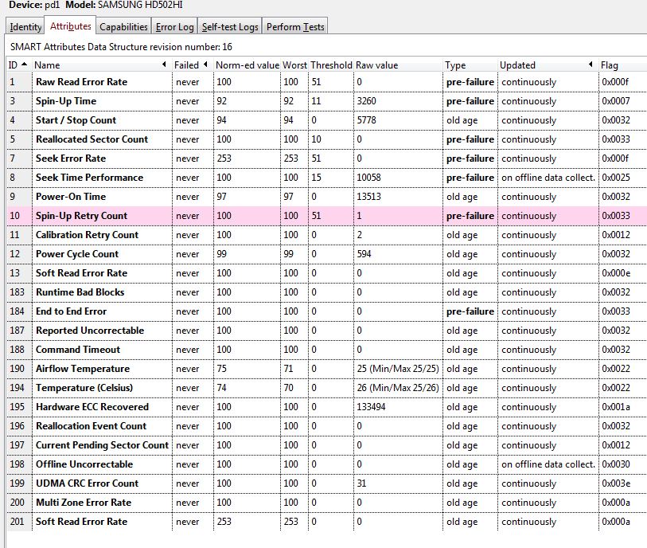Viewport: 647px width, 548px height.
Task: Select the Hardware ECC Recovered row
Action: 92,407
